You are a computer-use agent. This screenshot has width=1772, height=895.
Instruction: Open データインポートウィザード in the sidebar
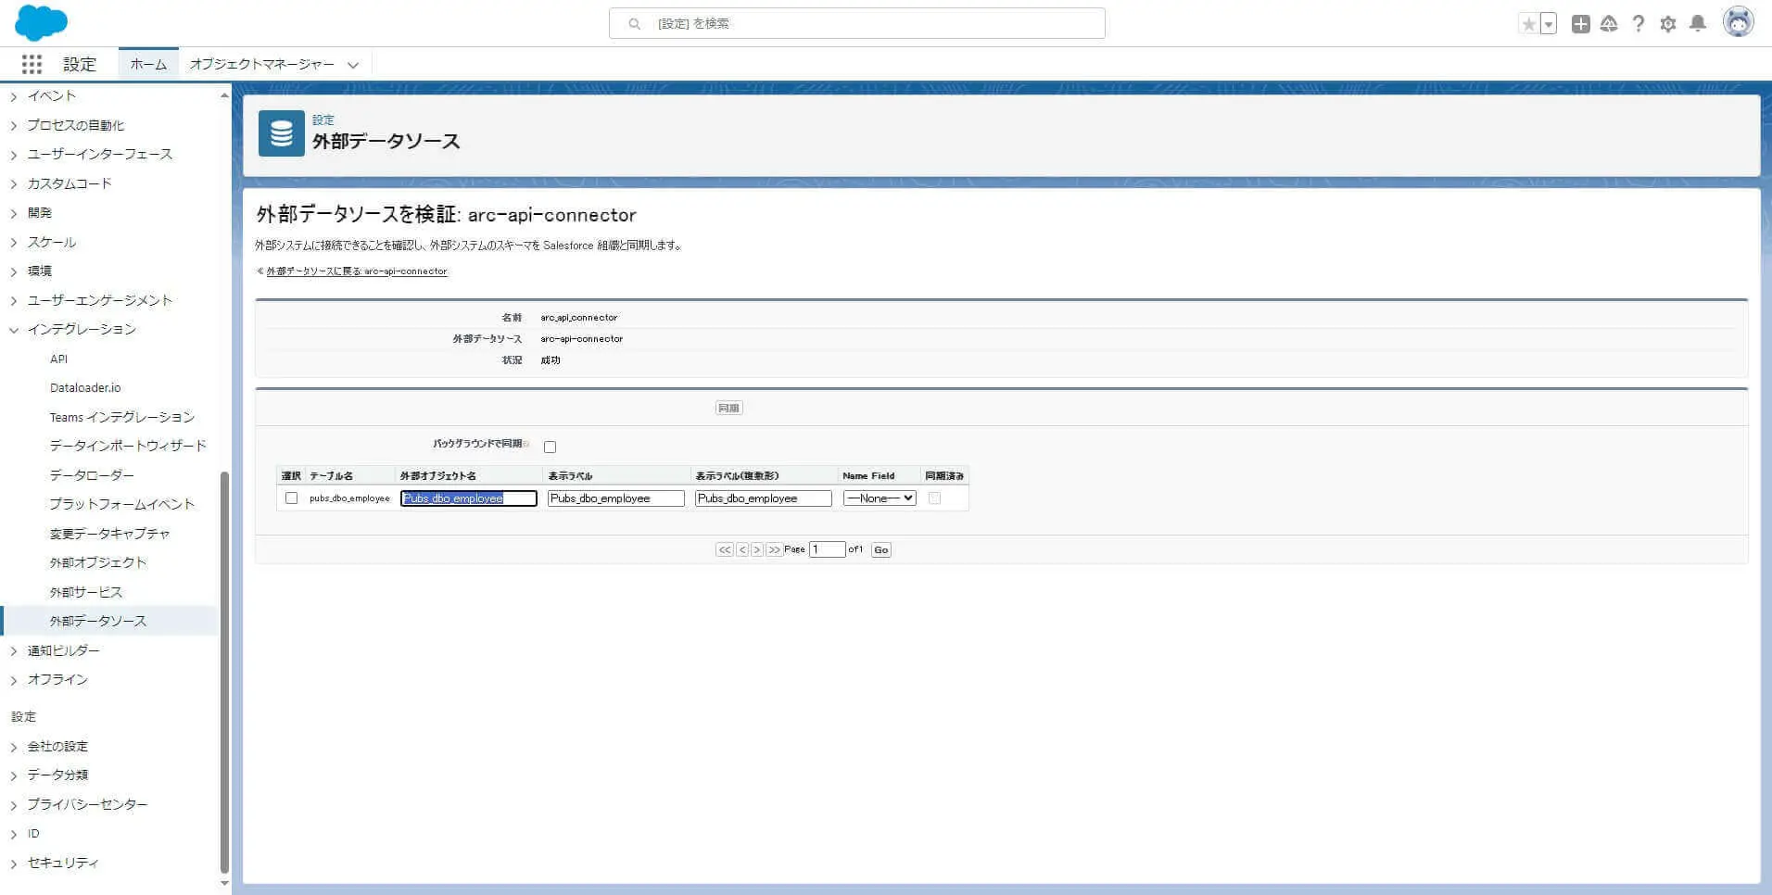point(128,446)
